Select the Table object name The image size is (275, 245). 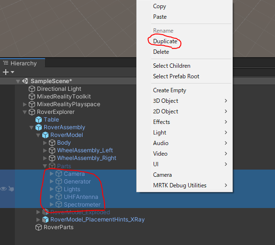tap(51, 120)
